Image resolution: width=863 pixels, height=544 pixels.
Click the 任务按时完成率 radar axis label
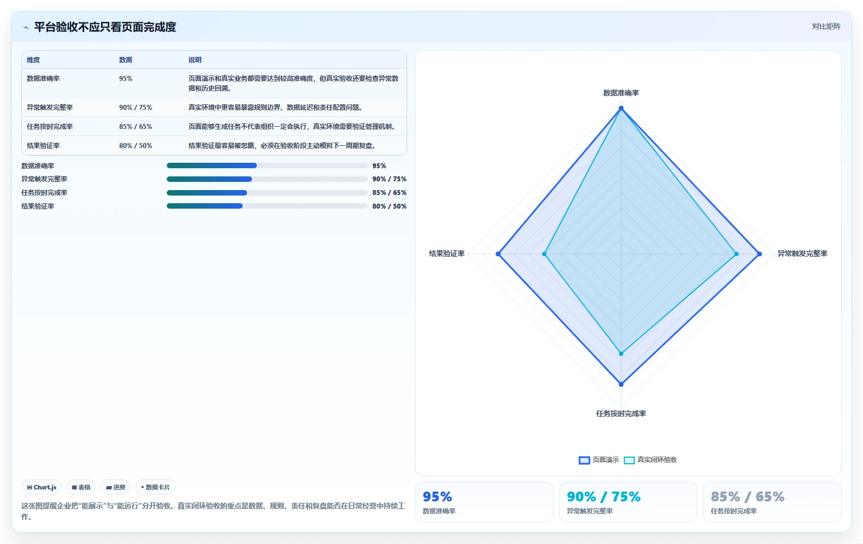(x=621, y=413)
